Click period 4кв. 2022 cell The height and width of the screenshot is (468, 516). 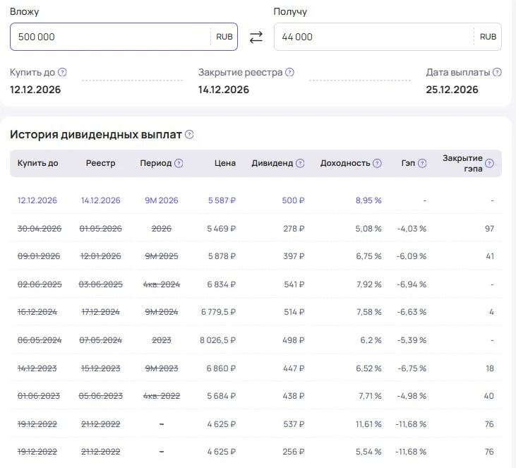pos(162,396)
